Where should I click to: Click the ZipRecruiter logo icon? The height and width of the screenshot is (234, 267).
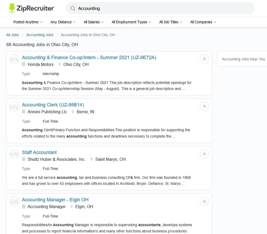coord(12,8)
